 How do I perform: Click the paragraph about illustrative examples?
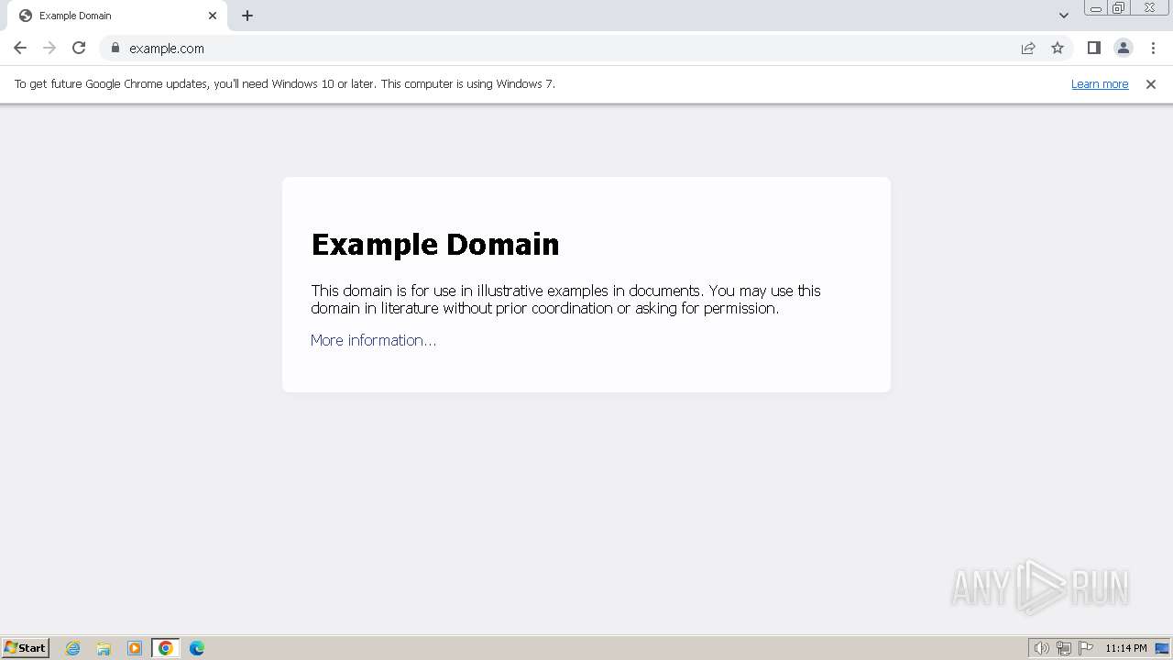565,299
